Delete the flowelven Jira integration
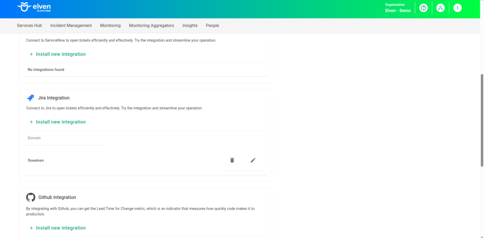This screenshot has width=484, height=240. point(232,160)
